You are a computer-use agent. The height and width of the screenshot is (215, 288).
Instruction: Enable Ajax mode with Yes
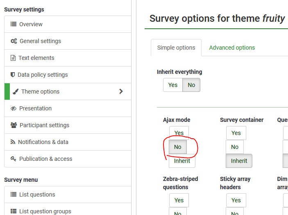pyautogui.click(x=179, y=133)
